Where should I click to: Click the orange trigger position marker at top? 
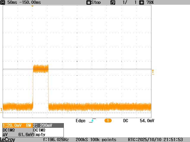click(32, 6)
